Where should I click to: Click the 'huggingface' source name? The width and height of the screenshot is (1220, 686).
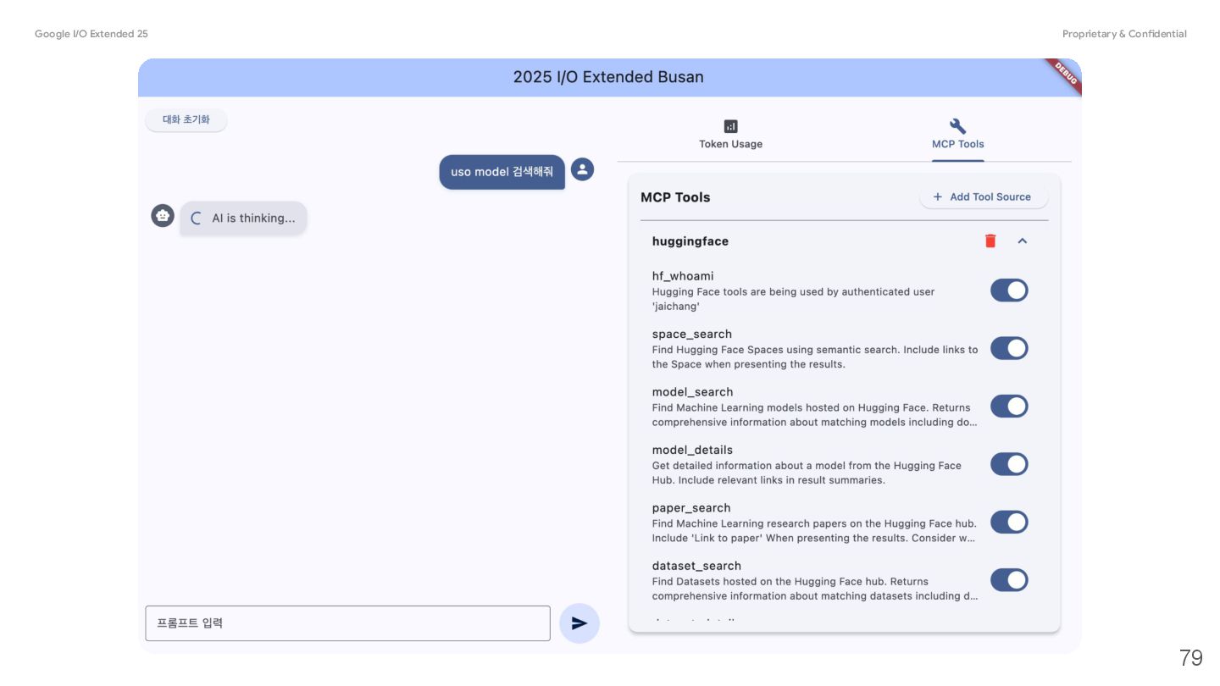pos(690,241)
